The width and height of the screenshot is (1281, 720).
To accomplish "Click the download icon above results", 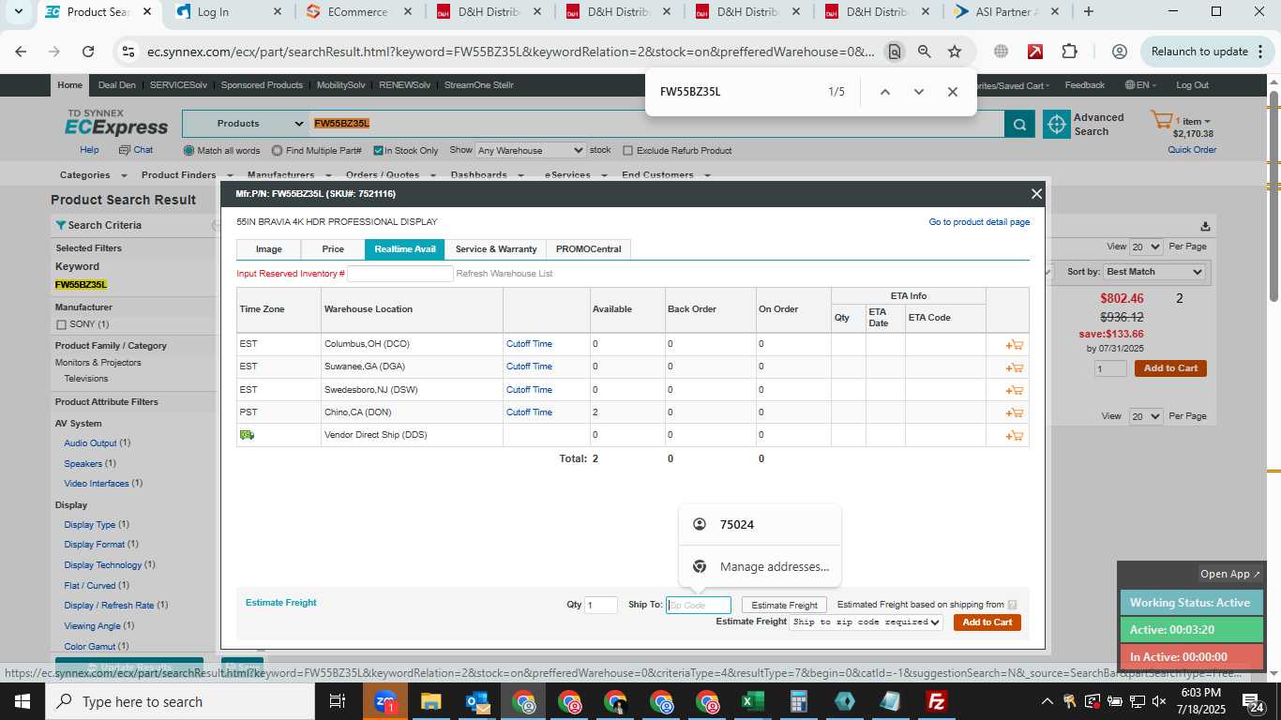I will 1205,226.
